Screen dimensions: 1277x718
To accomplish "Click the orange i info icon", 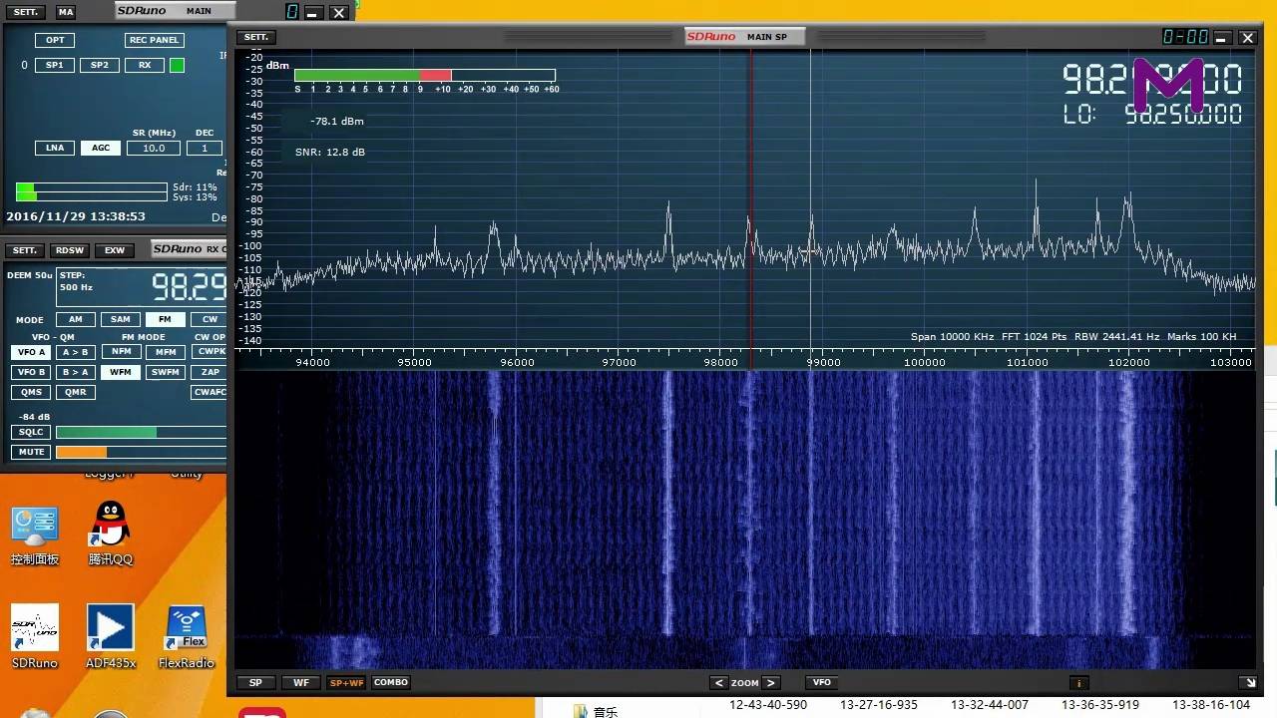I will click(x=1078, y=683).
